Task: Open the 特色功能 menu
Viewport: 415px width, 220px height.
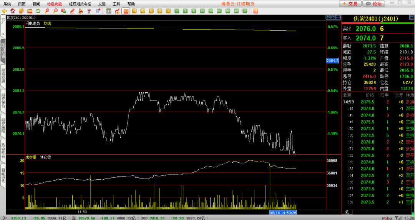Action: click(54, 3)
